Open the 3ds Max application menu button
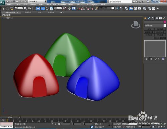The width and height of the screenshot is (167, 129). (2, 2)
